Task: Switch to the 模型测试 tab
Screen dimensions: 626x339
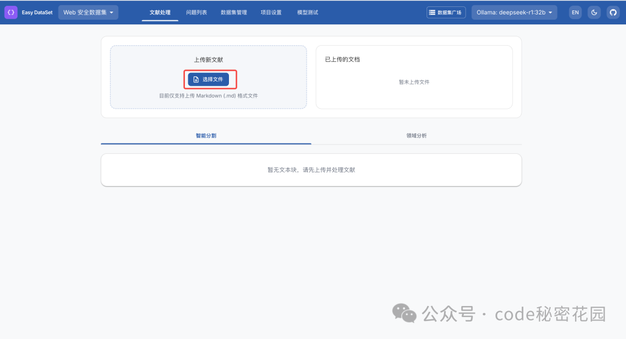Action: (308, 12)
